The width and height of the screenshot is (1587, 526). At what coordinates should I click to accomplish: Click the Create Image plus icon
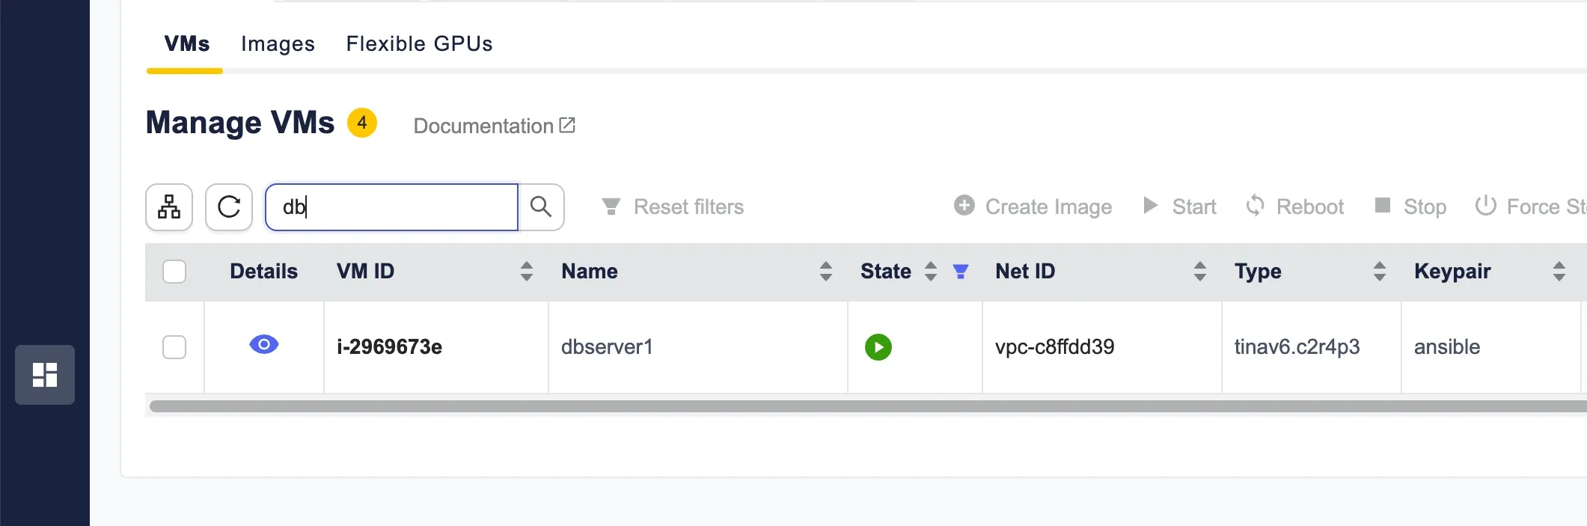(x=964, y=206)
